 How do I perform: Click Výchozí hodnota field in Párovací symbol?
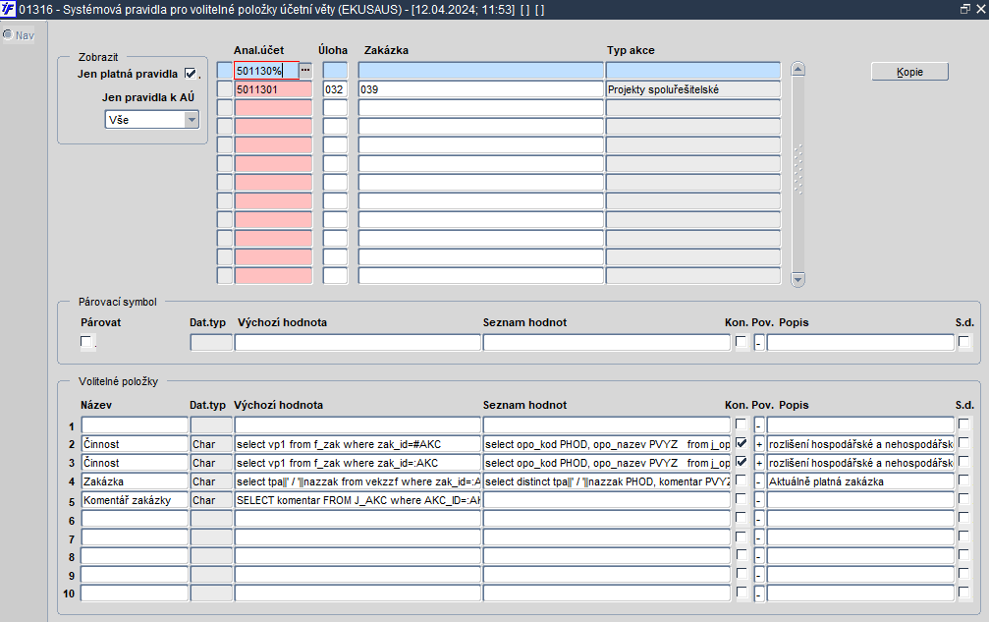coord(357,342)
